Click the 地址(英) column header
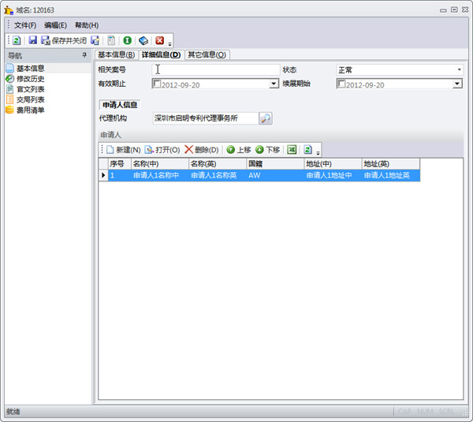 pos(391,164)
